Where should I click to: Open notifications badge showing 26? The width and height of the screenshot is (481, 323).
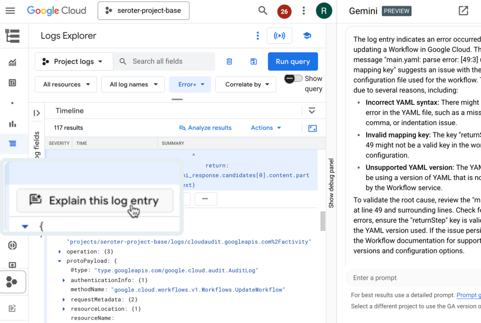[284, 11]
